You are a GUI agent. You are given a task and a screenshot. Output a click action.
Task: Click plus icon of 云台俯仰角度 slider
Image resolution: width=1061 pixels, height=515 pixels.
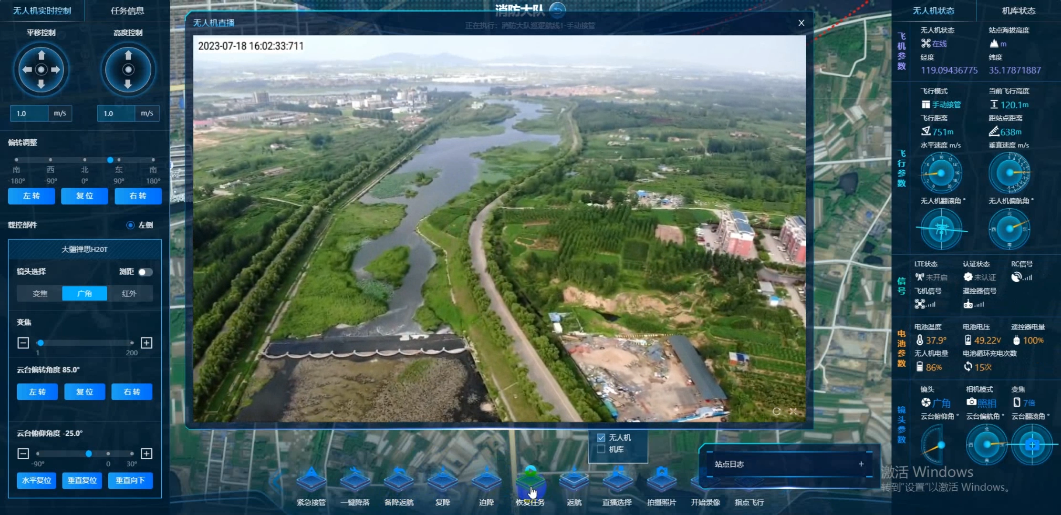[x=146, y=453]
